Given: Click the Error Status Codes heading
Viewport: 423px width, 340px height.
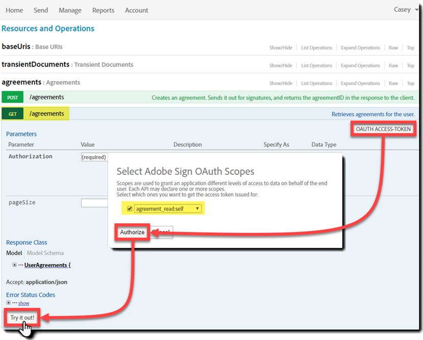Looking at the screenshot, I should pos(31,295).
